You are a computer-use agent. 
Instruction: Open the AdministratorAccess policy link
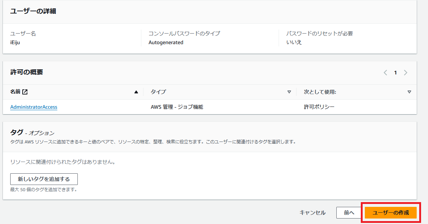pos(34,107)
